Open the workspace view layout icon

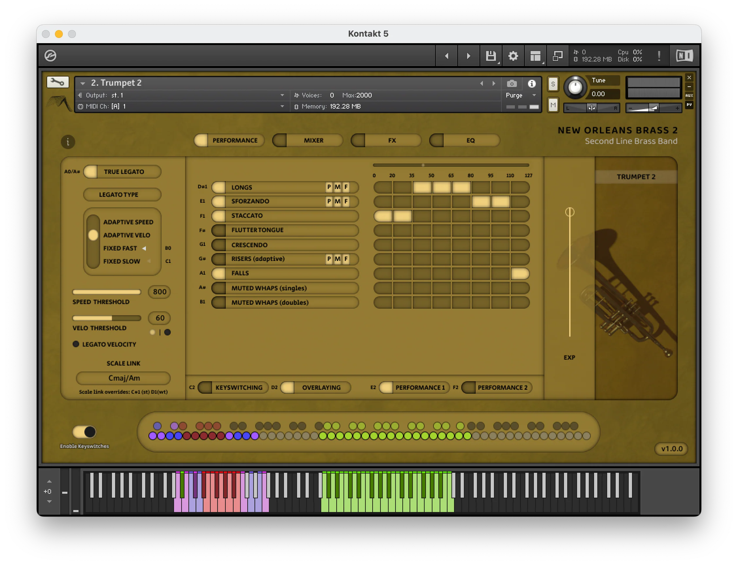[535, 56]
